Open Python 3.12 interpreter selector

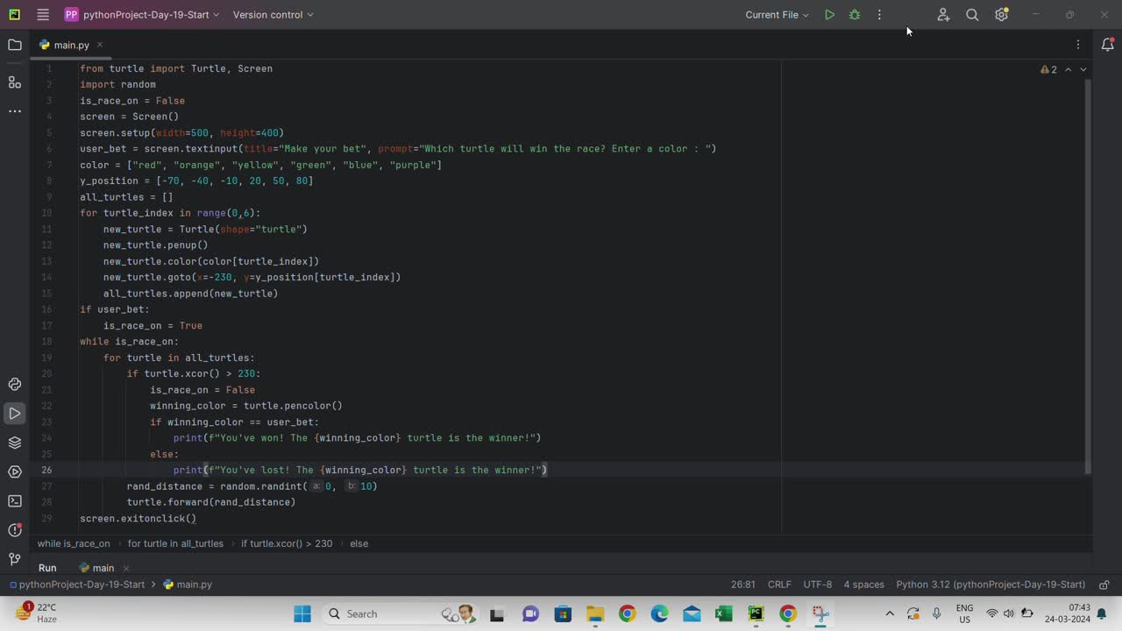[991, 585]
